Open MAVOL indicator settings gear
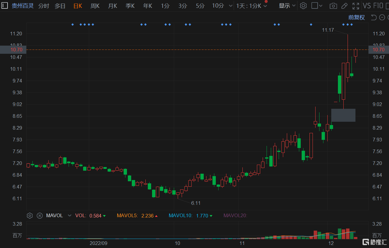Image resolution: width=389 pixels, height=248 pixels. point(30,215)
